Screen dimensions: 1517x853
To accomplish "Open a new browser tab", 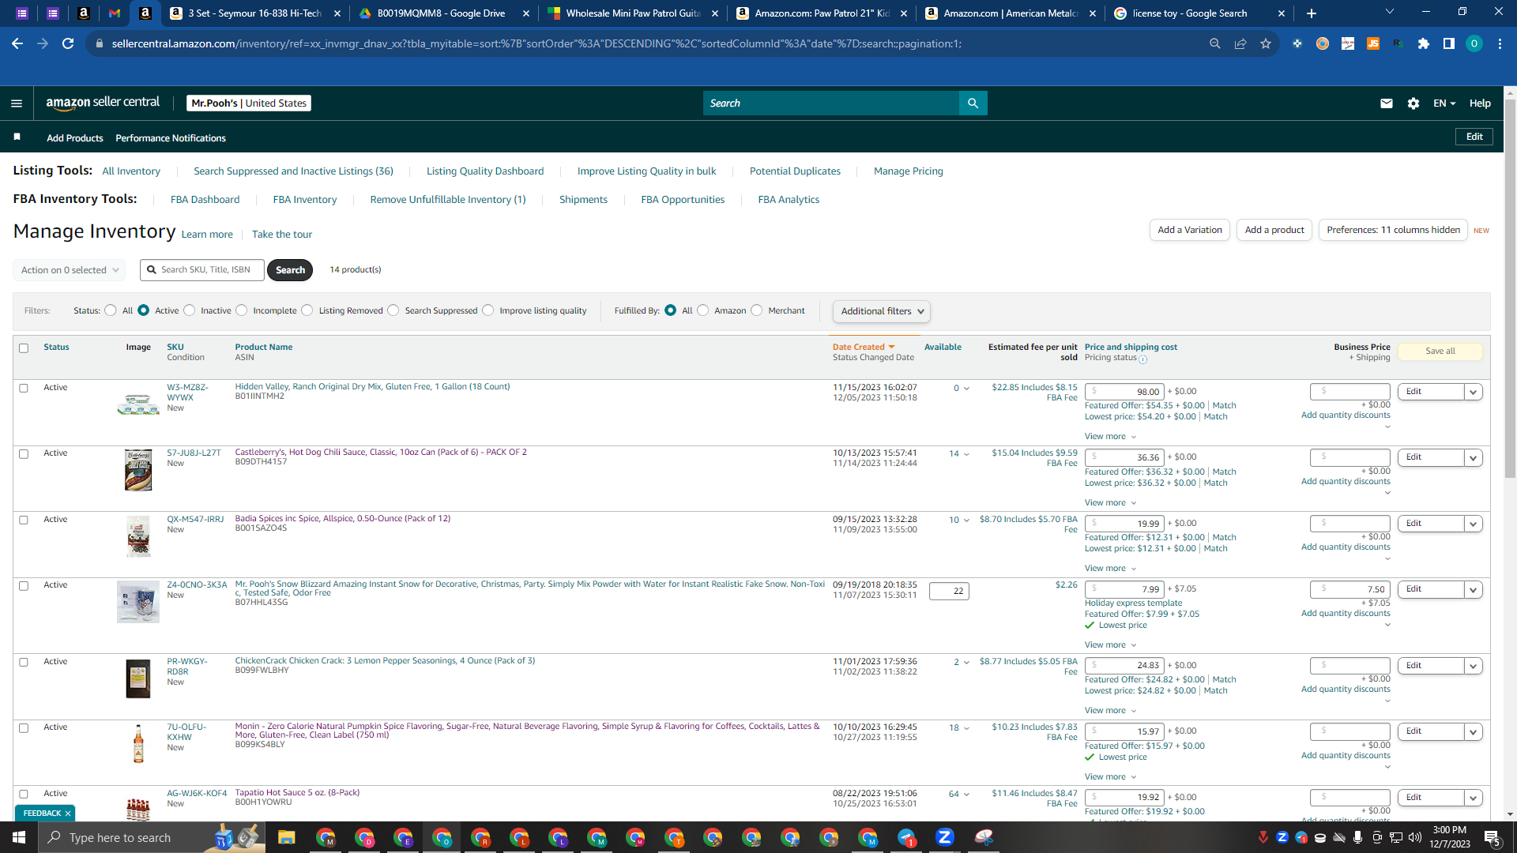I will pyautogui.click(x=1312, y=13).
